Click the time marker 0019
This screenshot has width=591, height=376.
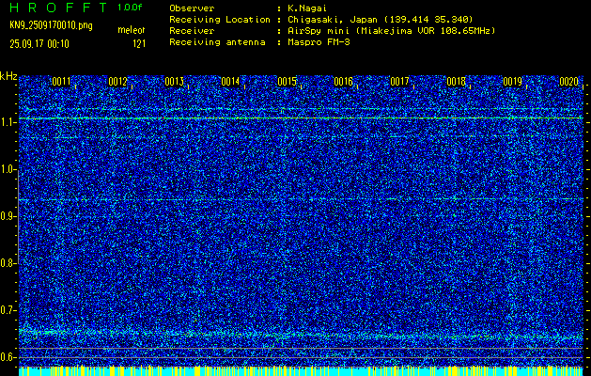[513, 82]
